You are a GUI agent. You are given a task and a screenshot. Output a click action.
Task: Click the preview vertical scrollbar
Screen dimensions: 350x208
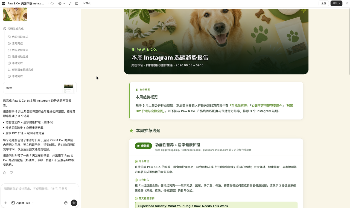[349, 41]
